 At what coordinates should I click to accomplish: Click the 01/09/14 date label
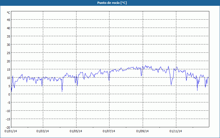tap(142, 131)
